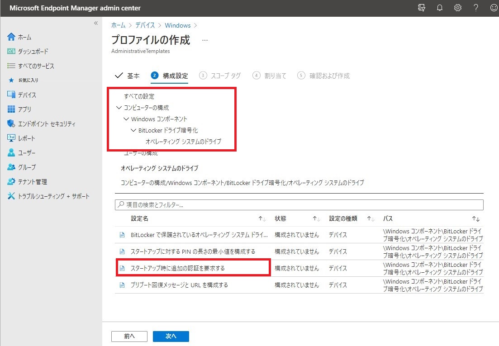This screenshot has height=346, width=499.
Task: Open the settings gear in the header
Action: (458, 8)
